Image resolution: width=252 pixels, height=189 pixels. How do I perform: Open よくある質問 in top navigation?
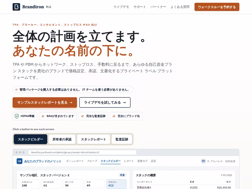180,7
